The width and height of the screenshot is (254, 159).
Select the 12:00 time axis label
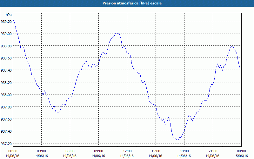[127, 151]
